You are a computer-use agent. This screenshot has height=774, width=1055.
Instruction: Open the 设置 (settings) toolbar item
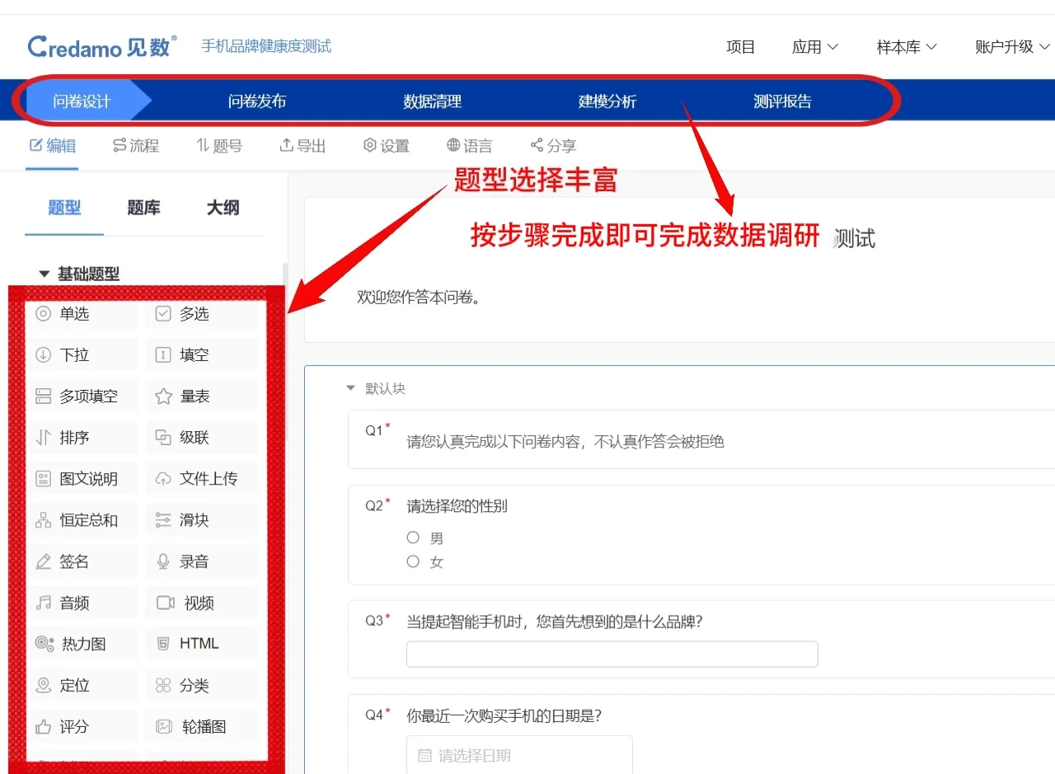click(386, 145)
